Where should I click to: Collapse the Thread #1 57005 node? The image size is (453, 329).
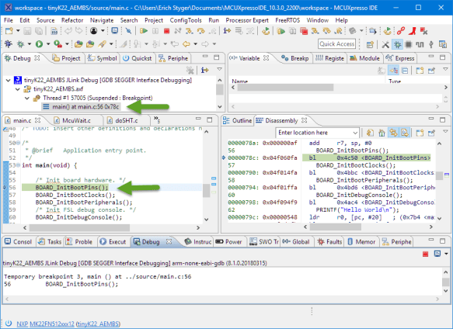coord(27,98)
